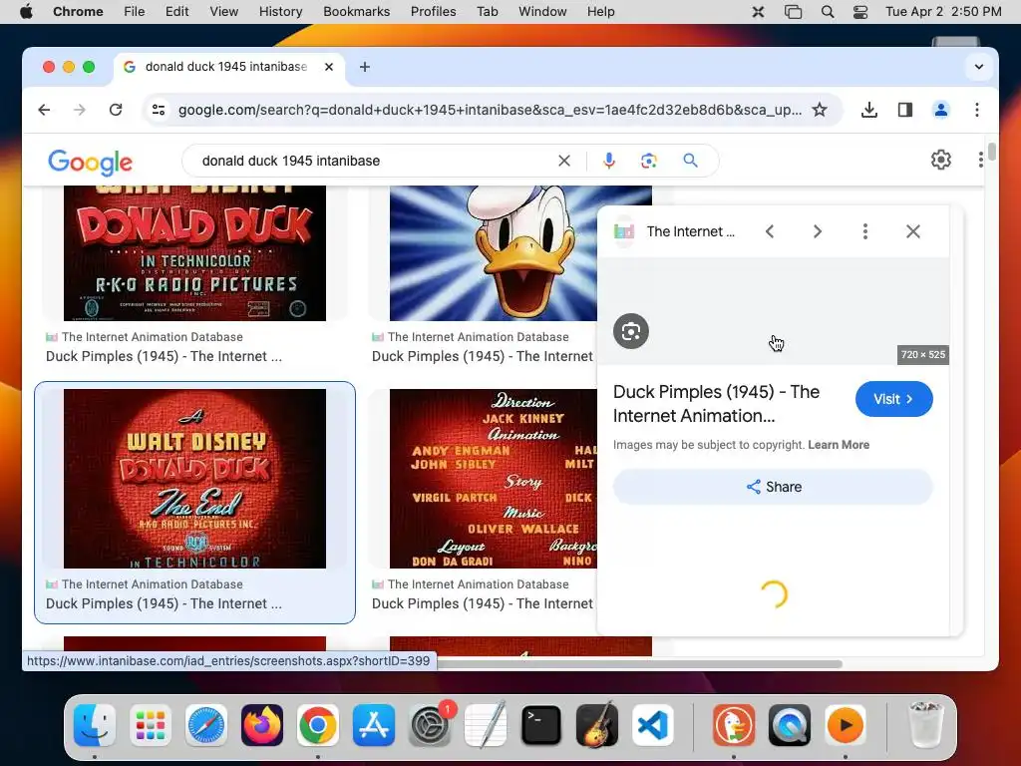Open DuckDuckGo browser from the dock
1021x766 pixels.
click(733, 725)
